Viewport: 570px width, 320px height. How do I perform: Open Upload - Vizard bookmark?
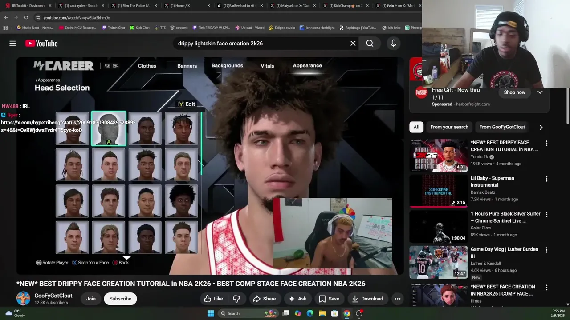249,28
